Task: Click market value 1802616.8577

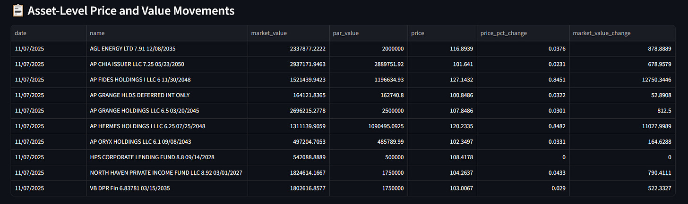Action: pyautogui.click(x=288, y=188)
